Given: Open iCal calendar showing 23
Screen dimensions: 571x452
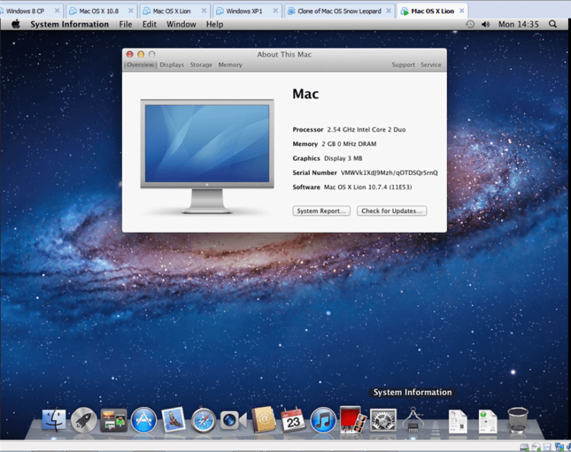Looking at the screenshot, I should point(293,419).
